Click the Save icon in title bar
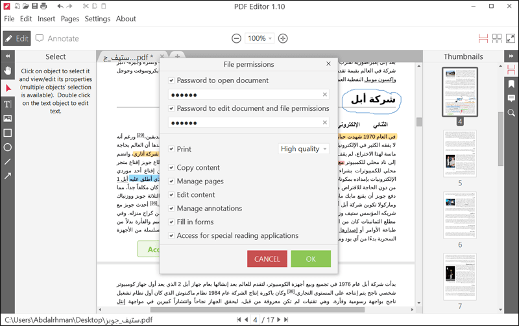This screenshot has width=519, height=326. coord(34,6)
